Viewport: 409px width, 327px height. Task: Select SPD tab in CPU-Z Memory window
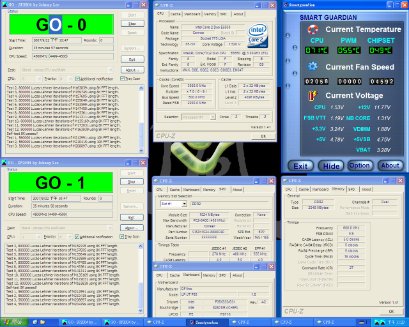coord(351,190)
